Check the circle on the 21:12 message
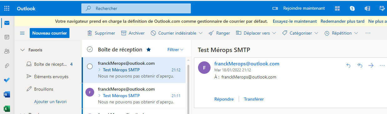The image size is (387, 114). tap(90, 66)
